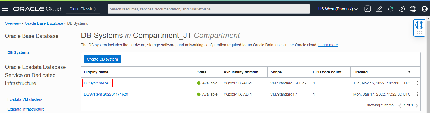This screenshot has height=113, width=430.
Task: Launch Cloud Shell developer tools icon
Action: [x=367, y=9]
